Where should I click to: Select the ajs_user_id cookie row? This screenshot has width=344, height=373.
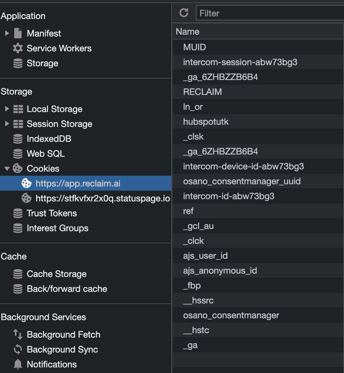[x=258, y=256]
